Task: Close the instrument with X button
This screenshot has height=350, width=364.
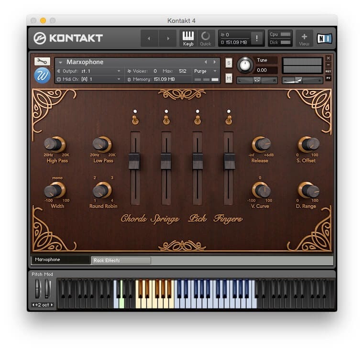Action: (x=328, y=58)
